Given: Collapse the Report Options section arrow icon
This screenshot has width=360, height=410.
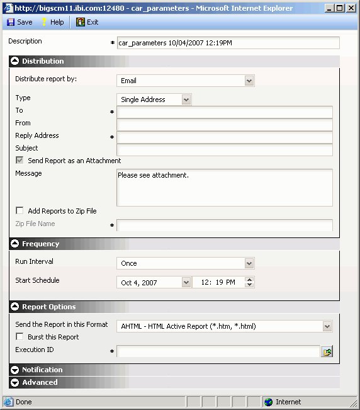Looking at the screenshot, I should coord(15,307).
